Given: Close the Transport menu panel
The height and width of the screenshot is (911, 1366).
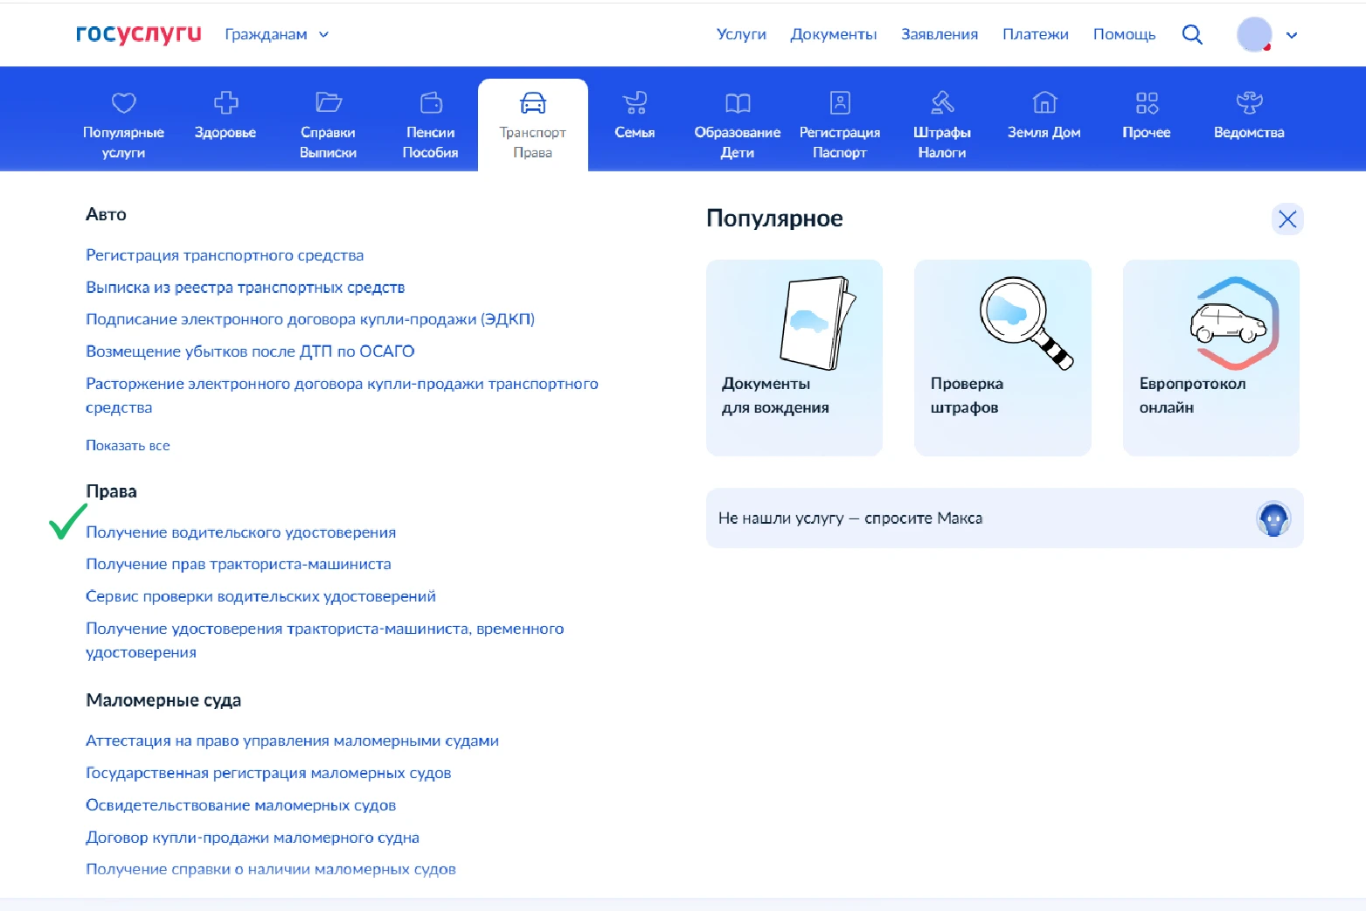Looking at the screenshot, I should pyautogui.click(x=1287, y=219).
